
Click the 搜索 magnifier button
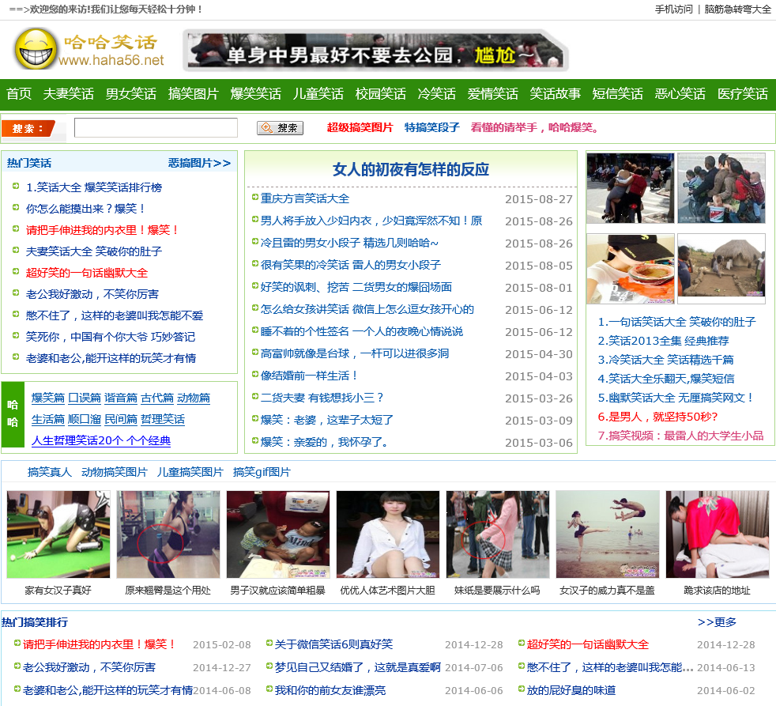(280, 128)
